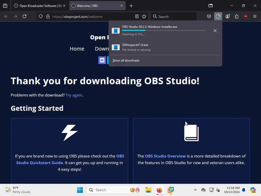Click the taskbar Search box

tap(114, 190)
